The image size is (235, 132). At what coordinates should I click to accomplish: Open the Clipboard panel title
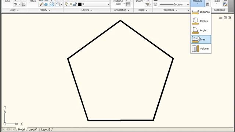tap(219, 10)
